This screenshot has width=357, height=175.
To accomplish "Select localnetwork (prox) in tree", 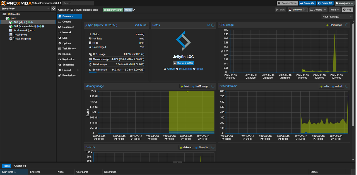I will coord(28,31).
